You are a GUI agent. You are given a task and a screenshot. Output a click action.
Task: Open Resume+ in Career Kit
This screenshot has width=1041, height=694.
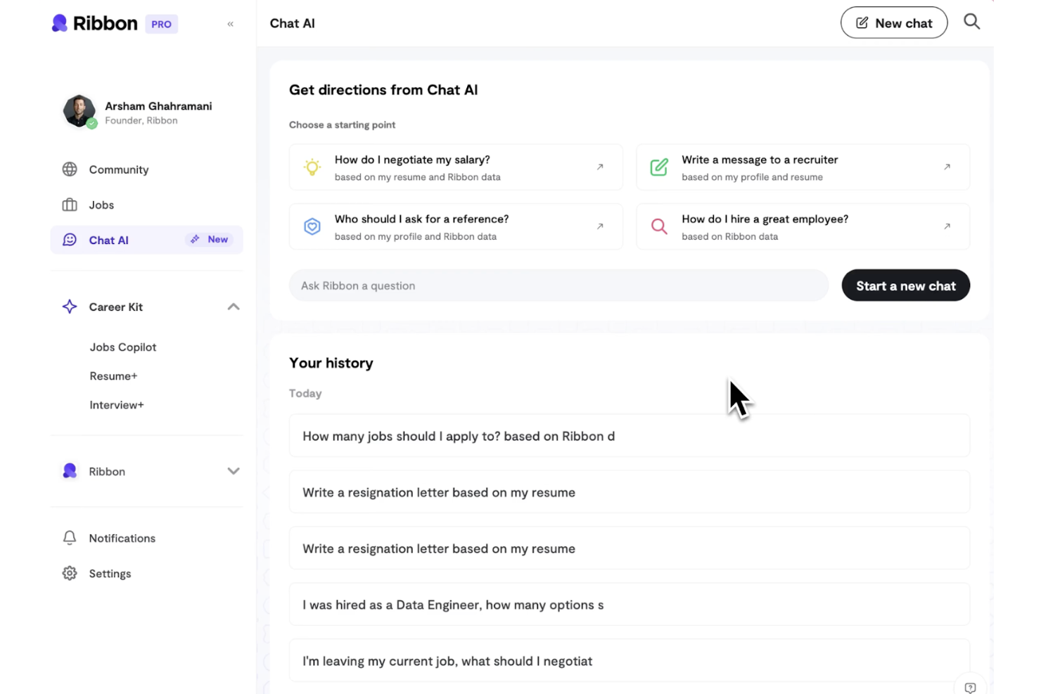tap(113, 376)
